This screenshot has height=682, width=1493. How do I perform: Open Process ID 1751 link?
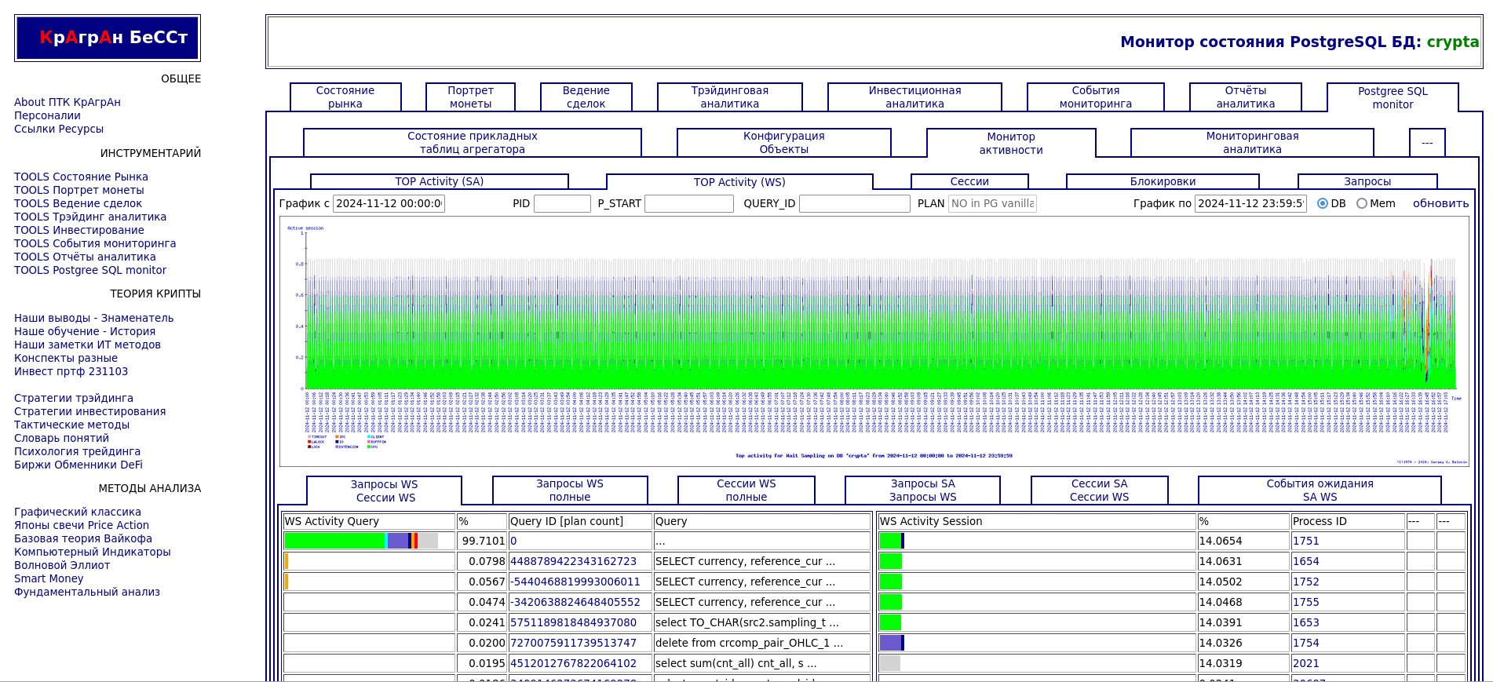click(x=1305, y=541)
